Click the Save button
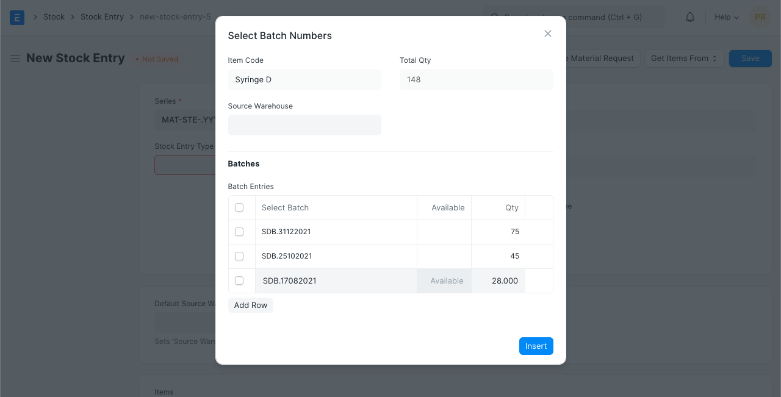781x397 pixels. (x=750, y=59)
